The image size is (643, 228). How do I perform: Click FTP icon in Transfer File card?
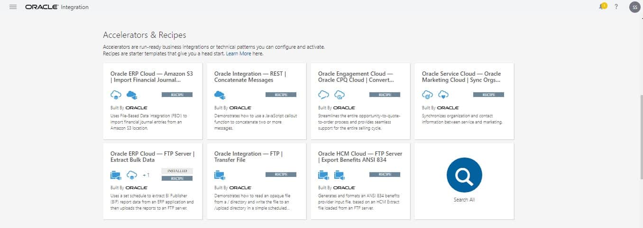click(220, 175)
